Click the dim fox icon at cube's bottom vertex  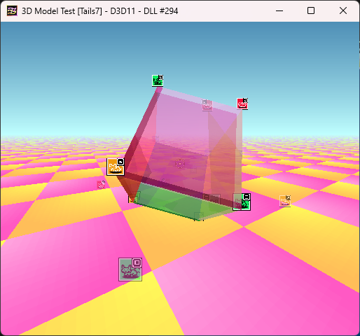tap(199, 216)
